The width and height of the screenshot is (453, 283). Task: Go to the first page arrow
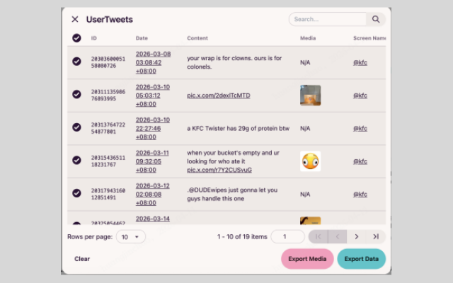coord(319,237)
